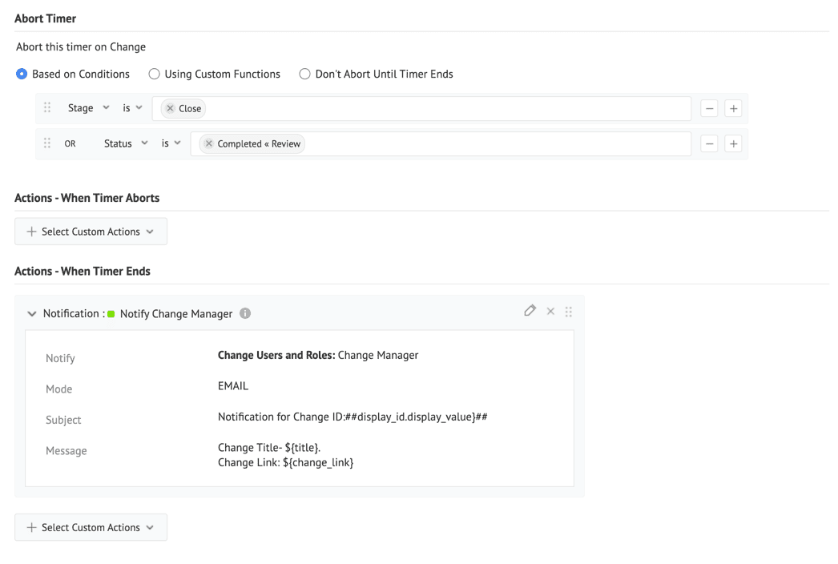Select Using Custom Functions radio option

[x=154, y=74]
